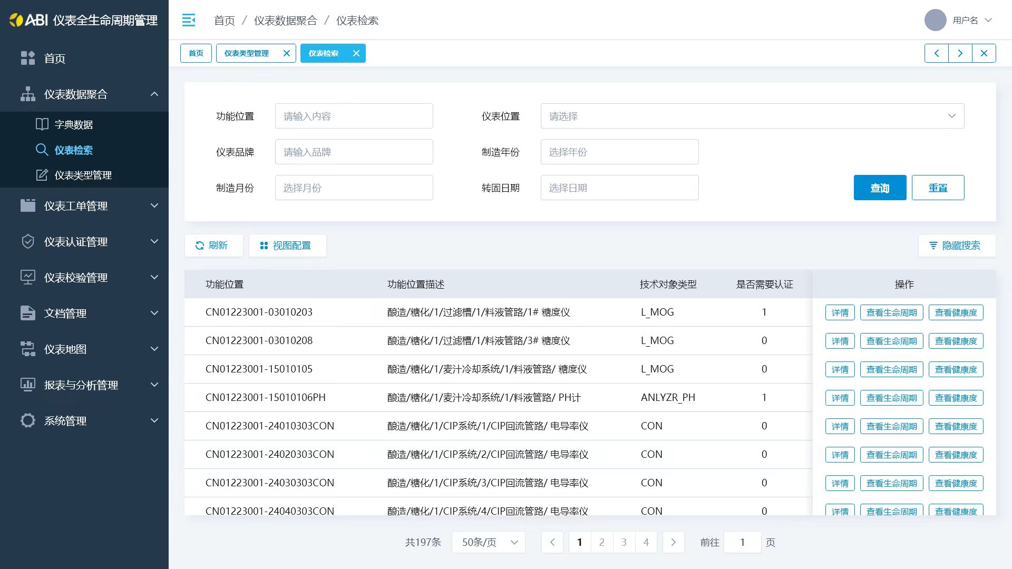The width and height of the screenshot is (1012, 569).
Task: Open 详情 for CN01223001-03010203
Action: 840,312
